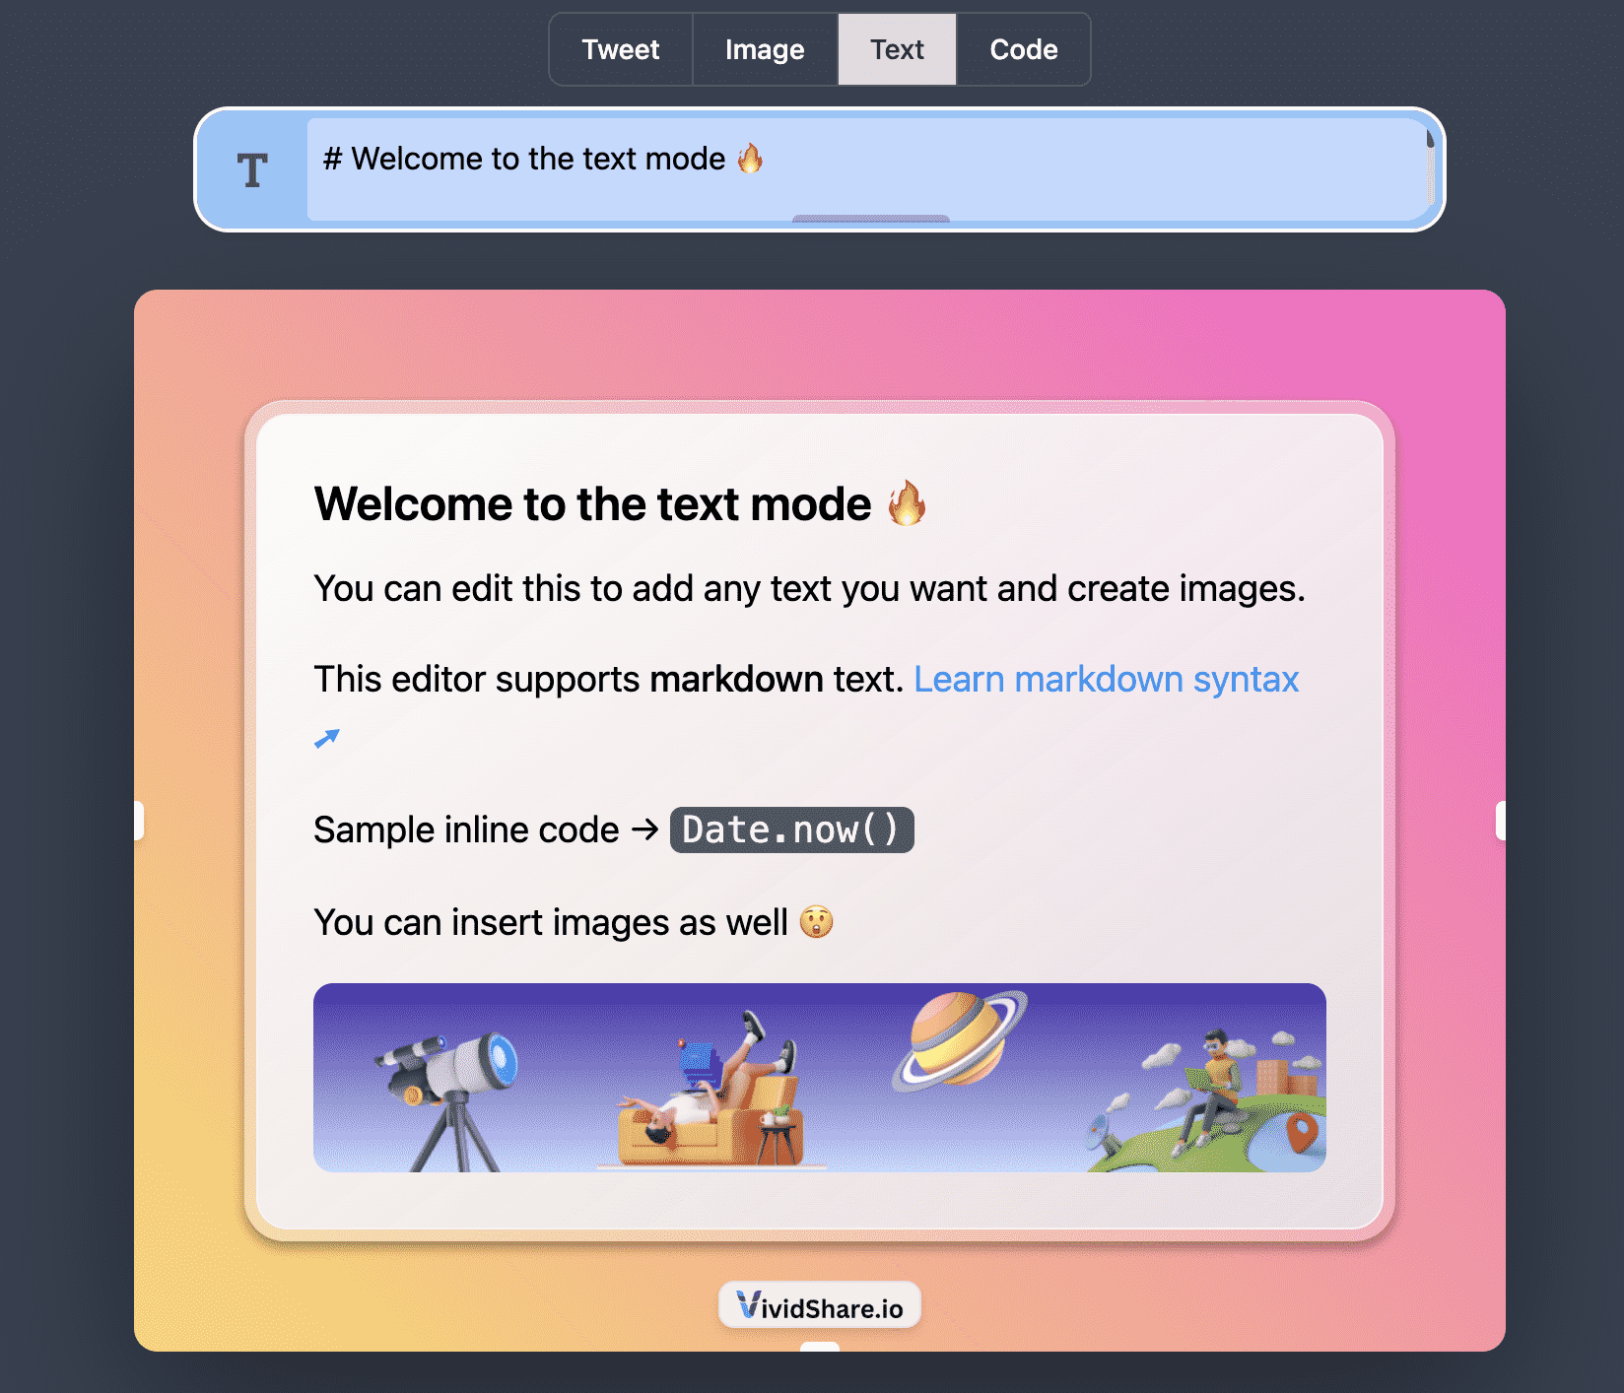The width and height of the screenshot is (1624, 1393).
Task: Click the blue external-link arrow icon
Action: 326,738
